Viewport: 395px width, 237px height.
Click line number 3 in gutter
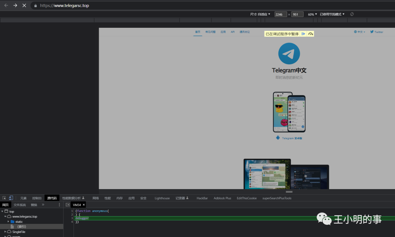point(72,218)
